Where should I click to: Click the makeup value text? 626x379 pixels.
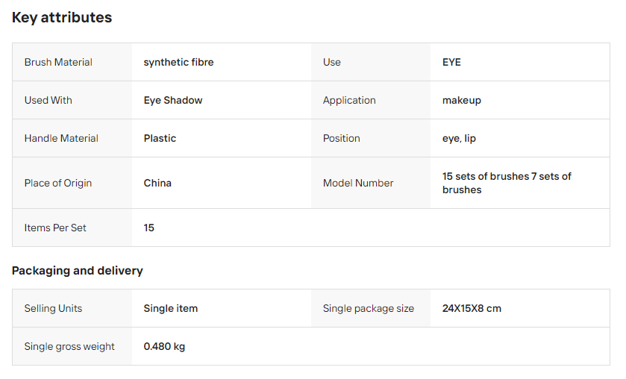462,100
